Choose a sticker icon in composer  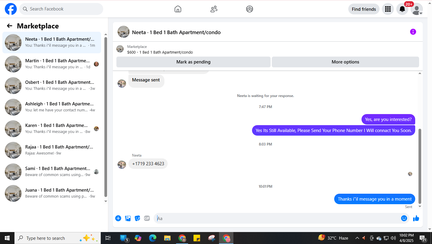click(137, 218)
